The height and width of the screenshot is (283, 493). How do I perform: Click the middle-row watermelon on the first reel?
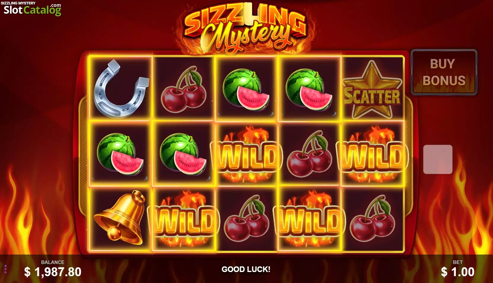click(120, 154)
